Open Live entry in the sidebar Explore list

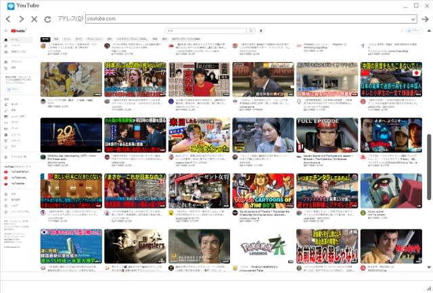coord(18,122)
